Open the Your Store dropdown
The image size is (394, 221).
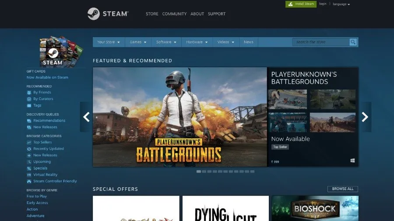[x=109, y=42]
